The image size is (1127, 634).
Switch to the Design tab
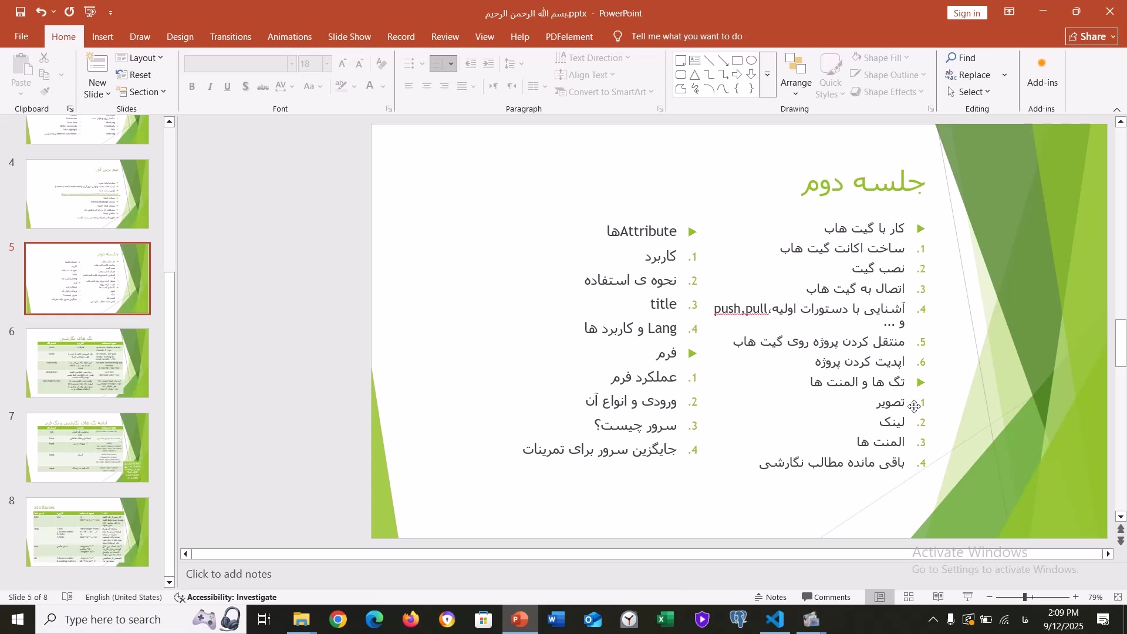click(x=180, y=37)
